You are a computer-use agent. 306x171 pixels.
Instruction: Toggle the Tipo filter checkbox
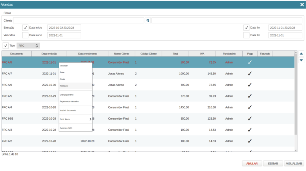(6, 46)
